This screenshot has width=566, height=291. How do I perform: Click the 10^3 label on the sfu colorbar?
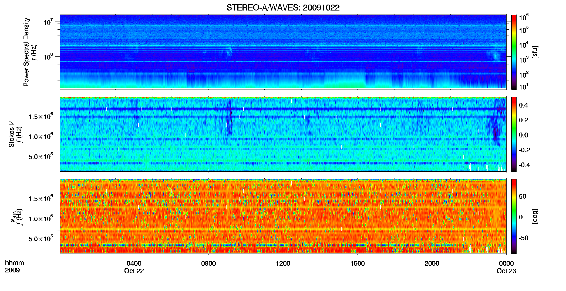click(524, 60)
